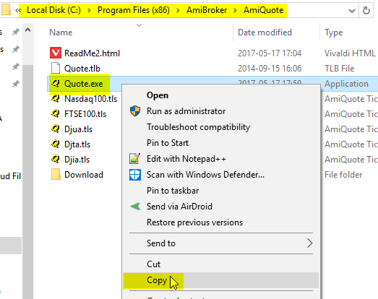Open the address bar history dropdown
The height and width of the screenshot is (299, 378).
click(x=352, y=11)
